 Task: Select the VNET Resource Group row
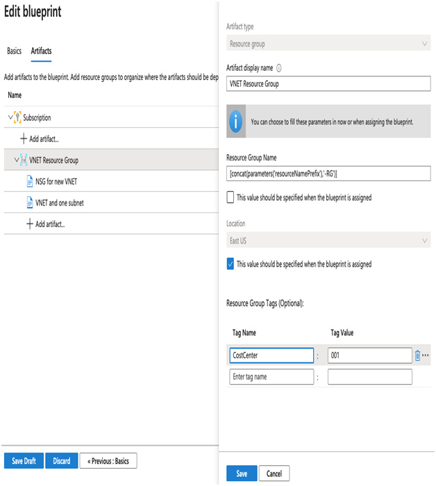click(x=111, y=160)
